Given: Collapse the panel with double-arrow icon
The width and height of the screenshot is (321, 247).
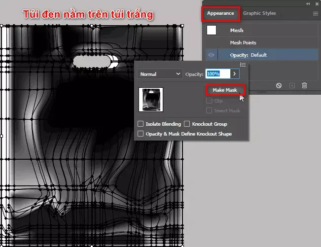Looking at the screenshot, I should (x=308, y=3).
